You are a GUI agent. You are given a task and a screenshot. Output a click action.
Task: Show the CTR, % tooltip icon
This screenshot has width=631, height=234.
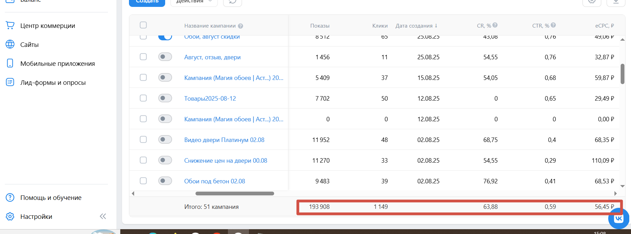coord(553,25)
